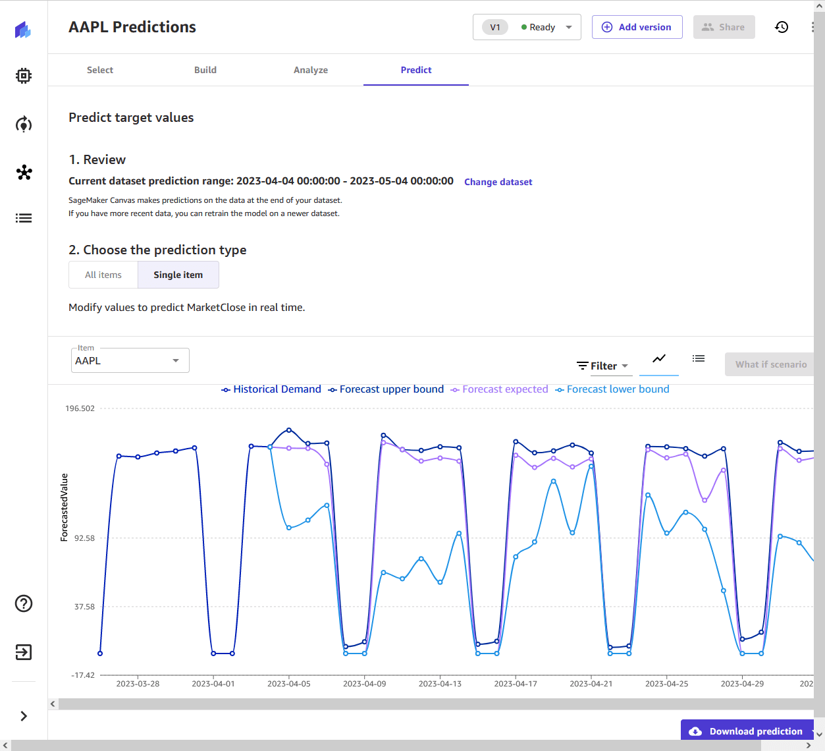This screenshot has width=825, height=751.
Task: Click the page horizontal scrollbar left arrow
Action: click(5, 745)
